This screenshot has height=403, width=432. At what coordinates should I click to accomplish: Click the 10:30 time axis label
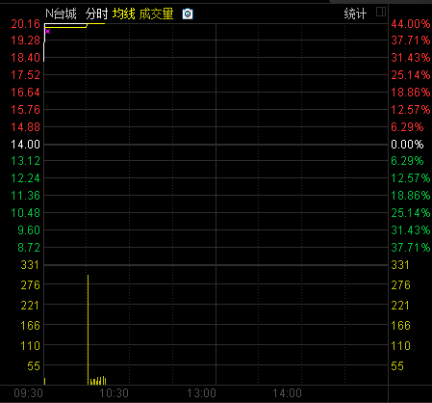[x=114, y=393]
